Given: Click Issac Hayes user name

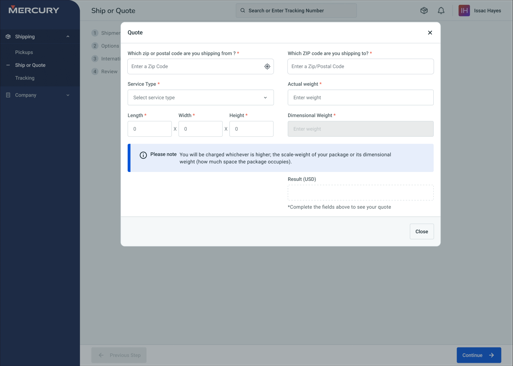Looking at the screenshot, I should [x=487, y=11].
